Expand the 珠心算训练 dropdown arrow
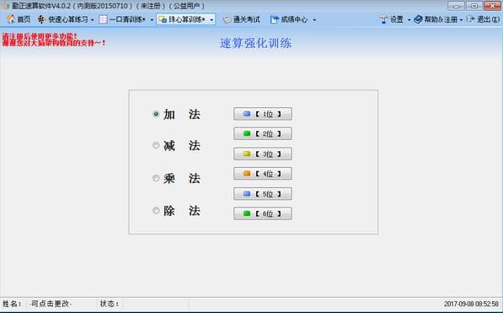The width and height of the screenshot is (503, 313). pyautogui.click(x=211, y=20)
